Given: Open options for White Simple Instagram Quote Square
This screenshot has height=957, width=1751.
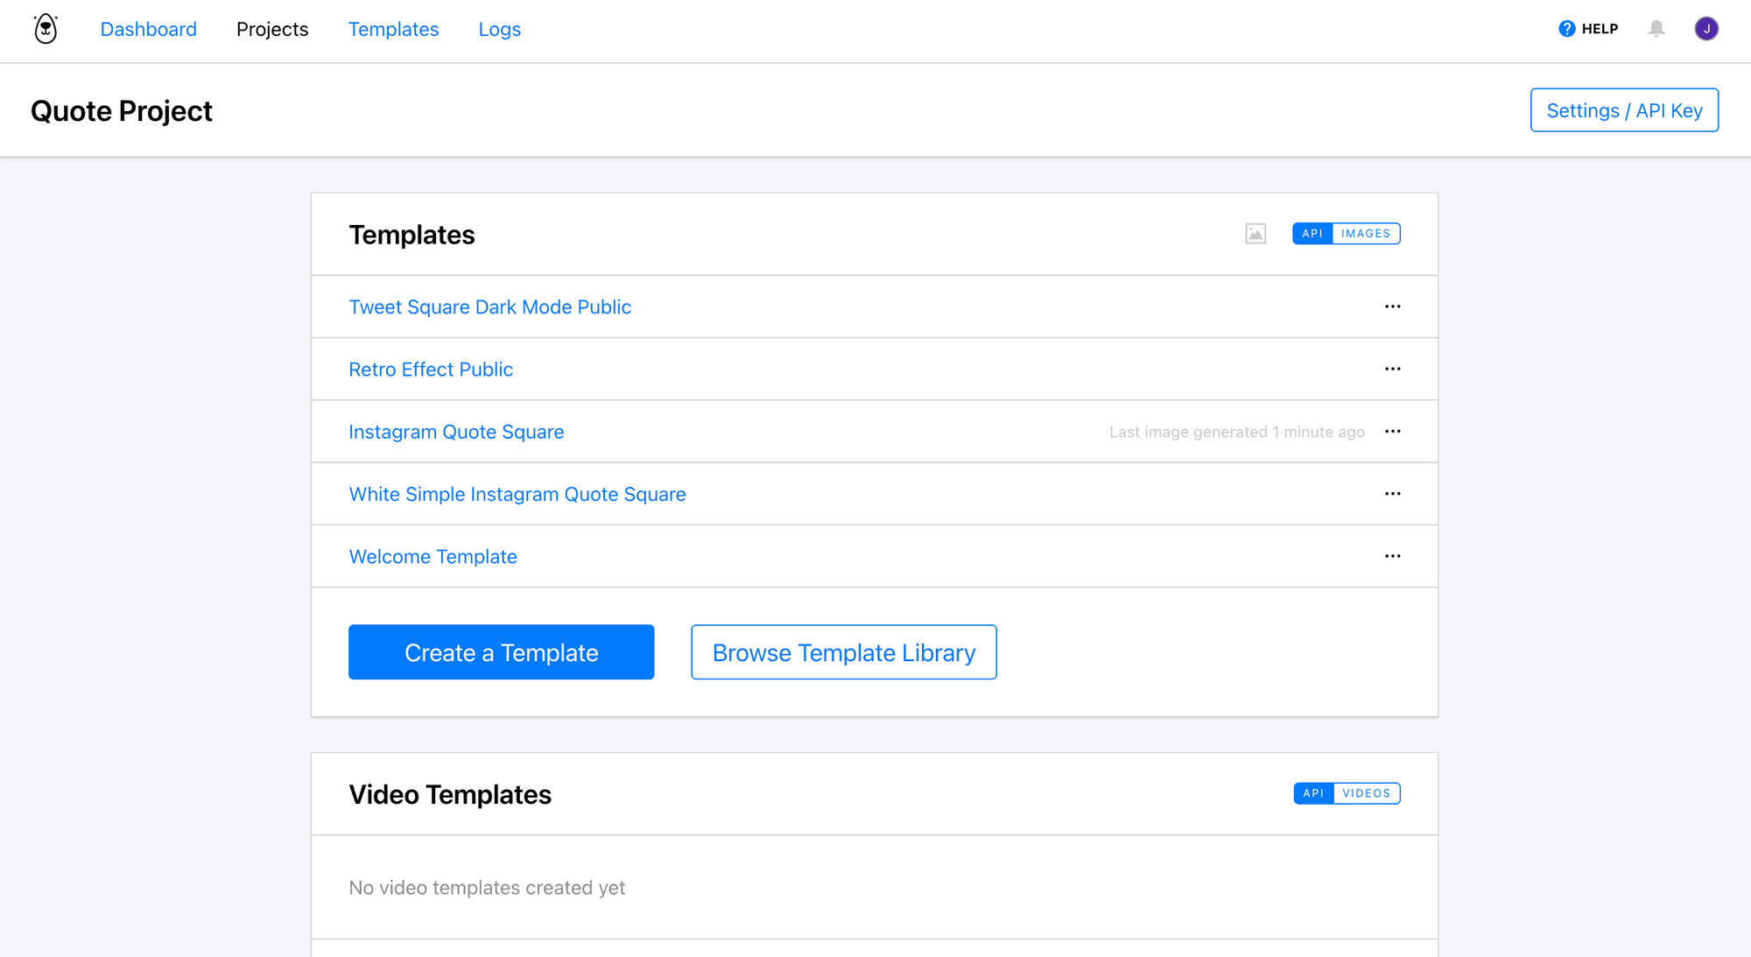Looking at the screenshot, I should [1393, 494].
